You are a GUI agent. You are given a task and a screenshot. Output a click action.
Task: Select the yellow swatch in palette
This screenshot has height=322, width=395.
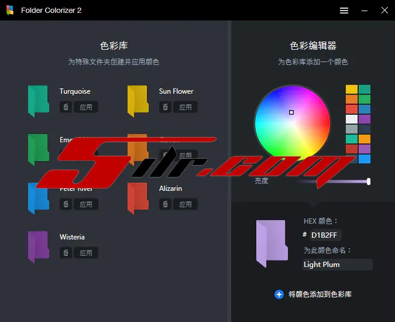pos(351,90)
